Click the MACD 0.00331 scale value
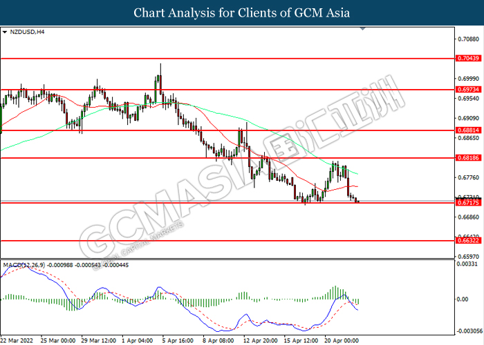Image resolution: width=484 pixels, height=345 pixels. pyautogui.click(x=467, y=264)
